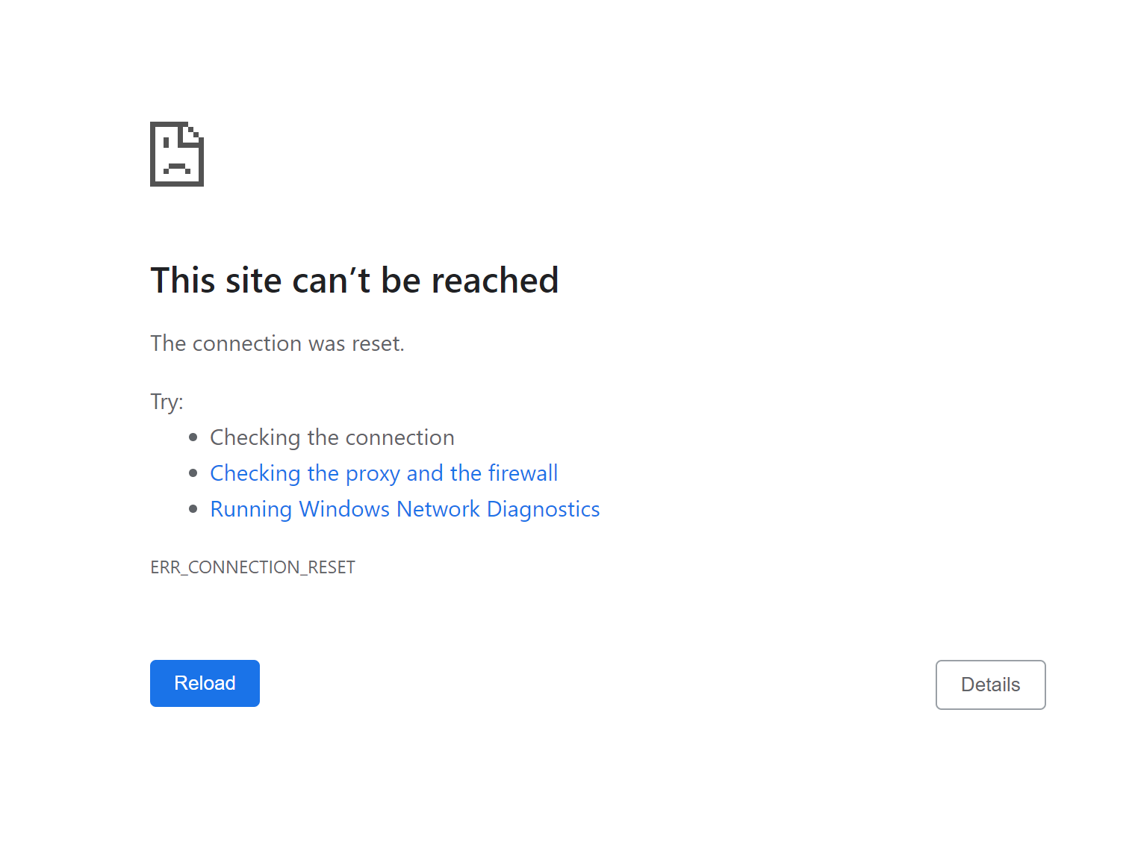Click the word "reached" in the heading
1132x851 pixels.
click(494, 281)
